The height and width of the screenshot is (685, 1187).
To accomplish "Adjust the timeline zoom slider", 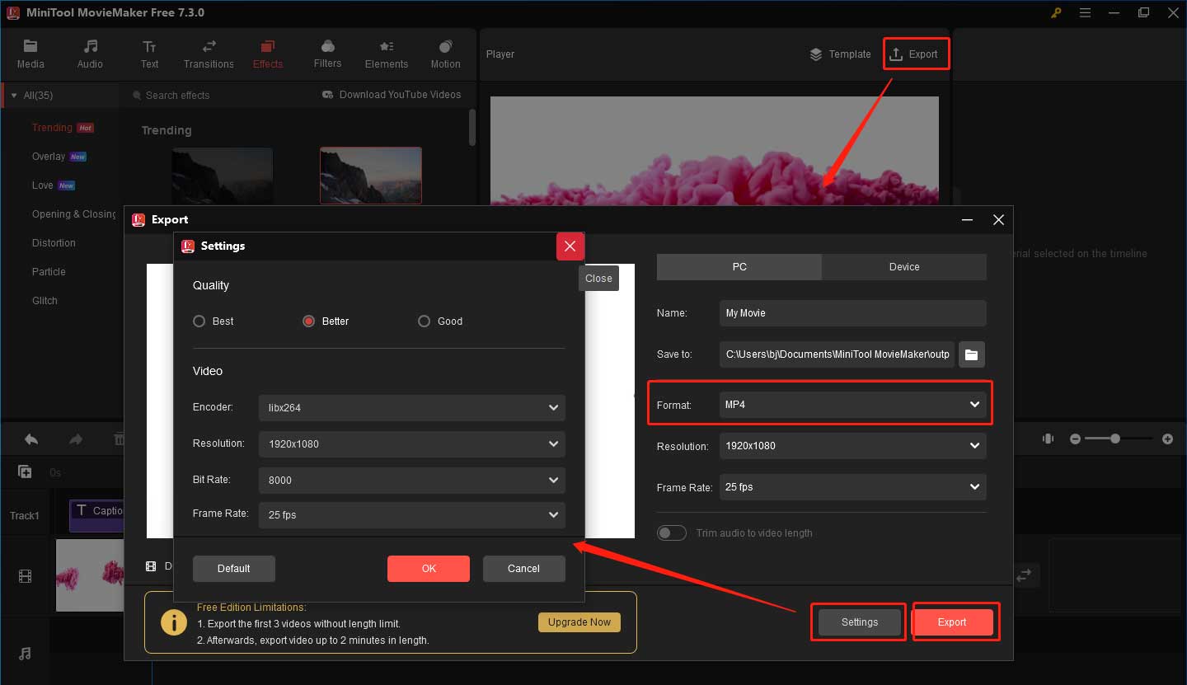I will tap(1115, 439).
